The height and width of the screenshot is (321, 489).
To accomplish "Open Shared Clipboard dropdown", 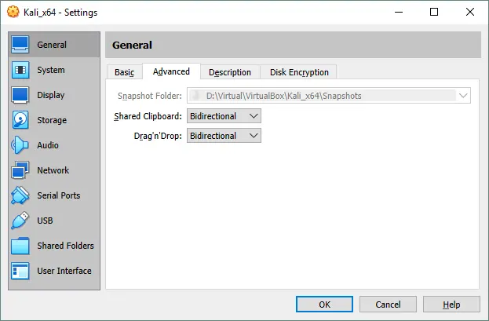I will [224, 116].
